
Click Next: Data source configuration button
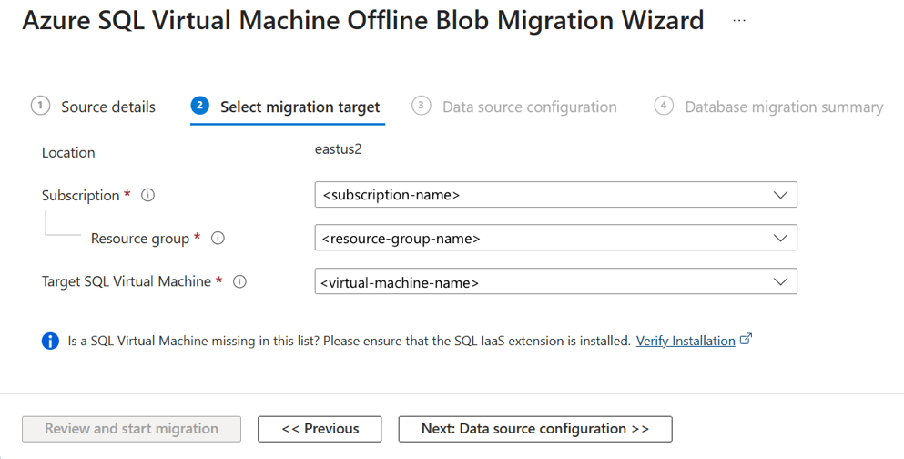[535, 429]
